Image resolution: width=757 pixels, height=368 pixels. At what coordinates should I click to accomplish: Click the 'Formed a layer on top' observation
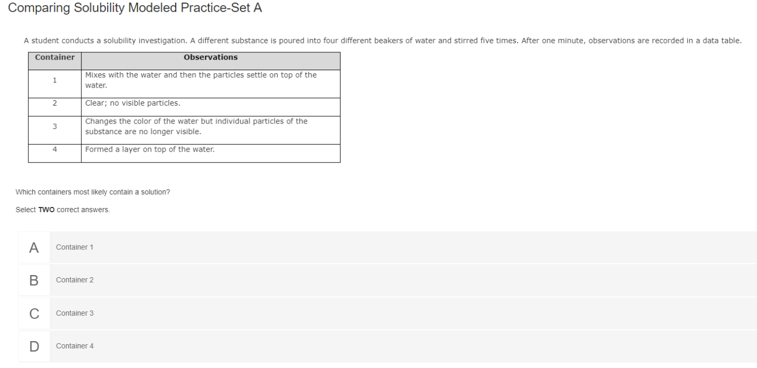click(150, 149)
